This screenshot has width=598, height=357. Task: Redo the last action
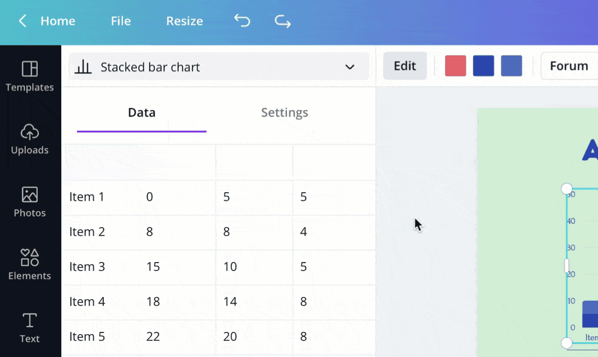(282, 21)
